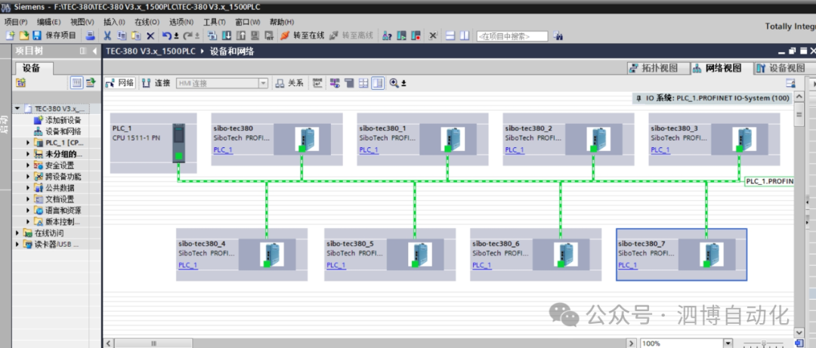The width and height of the screenshot is (816, 348).
Task: Copy selection using toolbar copy icon
Action: click(x=122, y=36)
